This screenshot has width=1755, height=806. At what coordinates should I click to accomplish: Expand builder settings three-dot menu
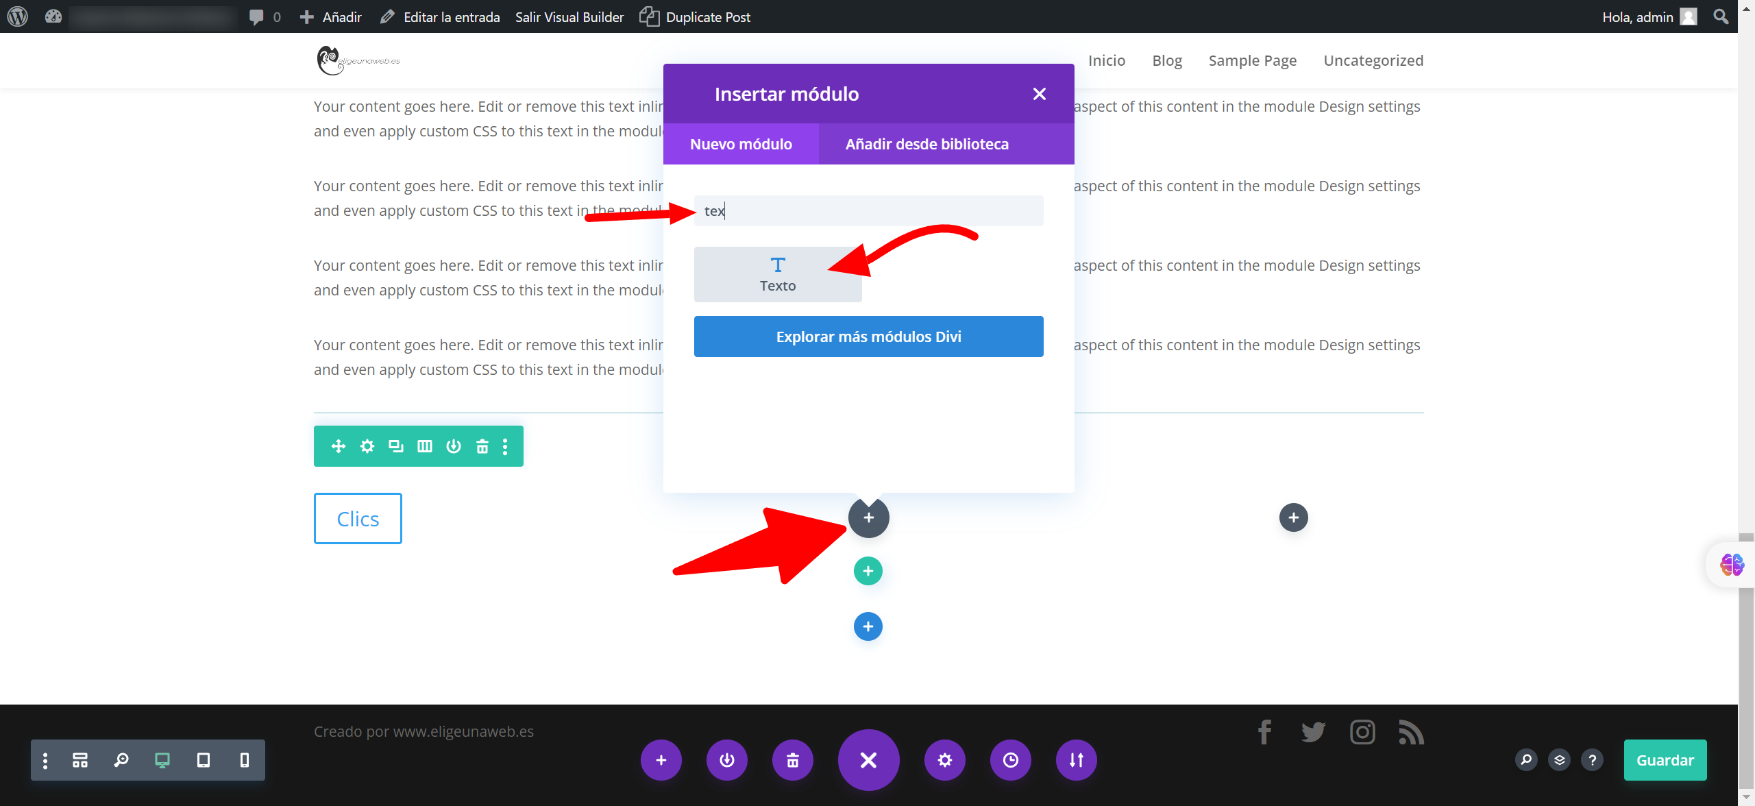pos(45,760)
